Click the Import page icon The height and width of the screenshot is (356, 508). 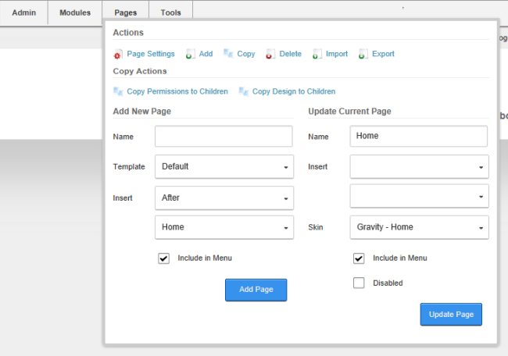tap(317, 54)
